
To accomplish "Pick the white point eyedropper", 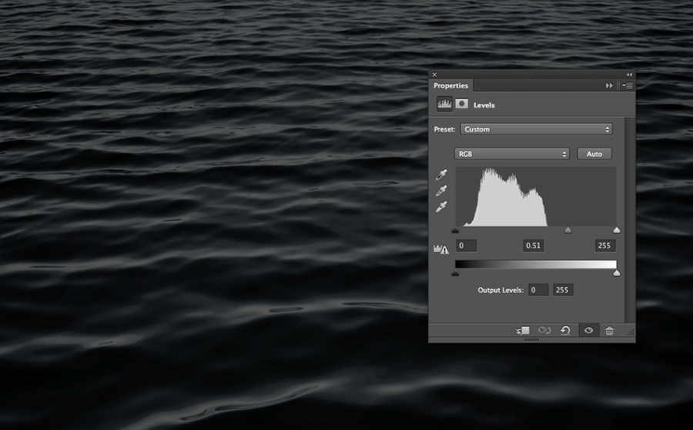I will click(x=442, y=207).
